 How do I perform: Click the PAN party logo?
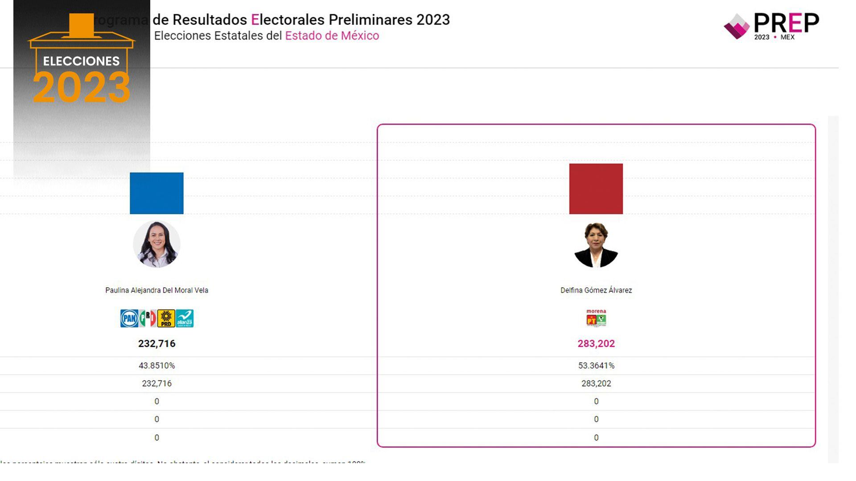[x=129, y=318]
